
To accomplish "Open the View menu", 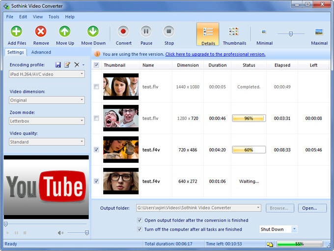I will coord(38,17).
